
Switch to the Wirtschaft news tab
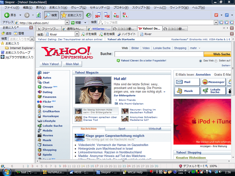[155, 129]
